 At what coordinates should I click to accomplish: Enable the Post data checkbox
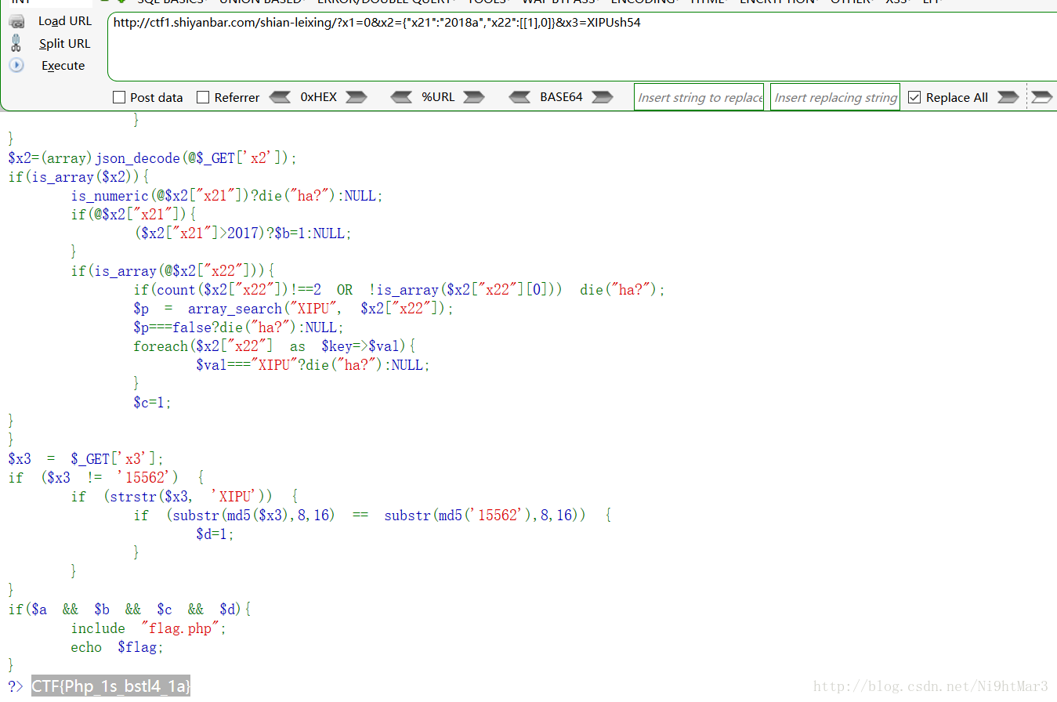(x=119, y=97)
